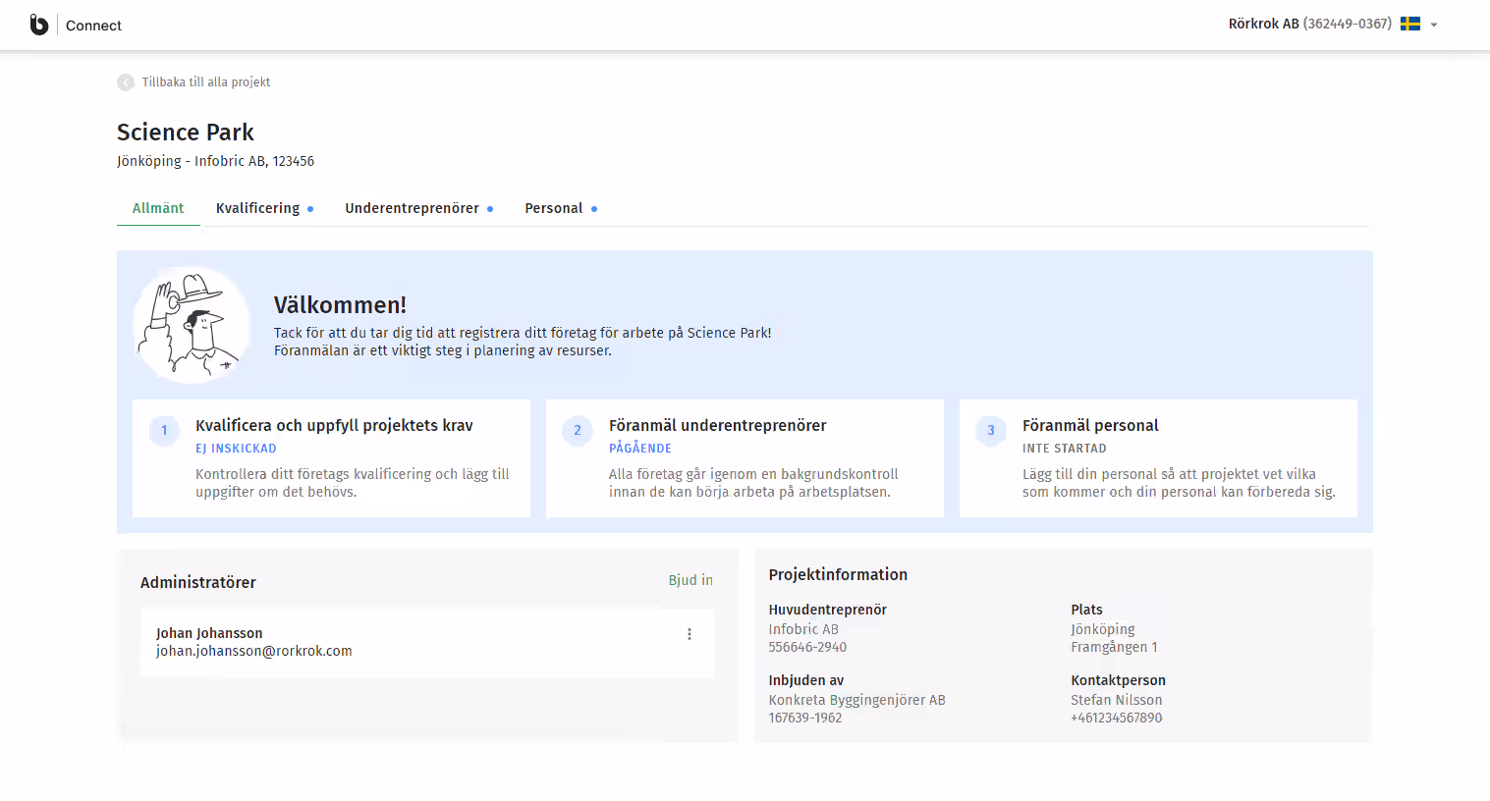This screenshot has height=801, width=1490.
Task: Click the INTE STARTAD status label
Action: tap(1065, 449)
